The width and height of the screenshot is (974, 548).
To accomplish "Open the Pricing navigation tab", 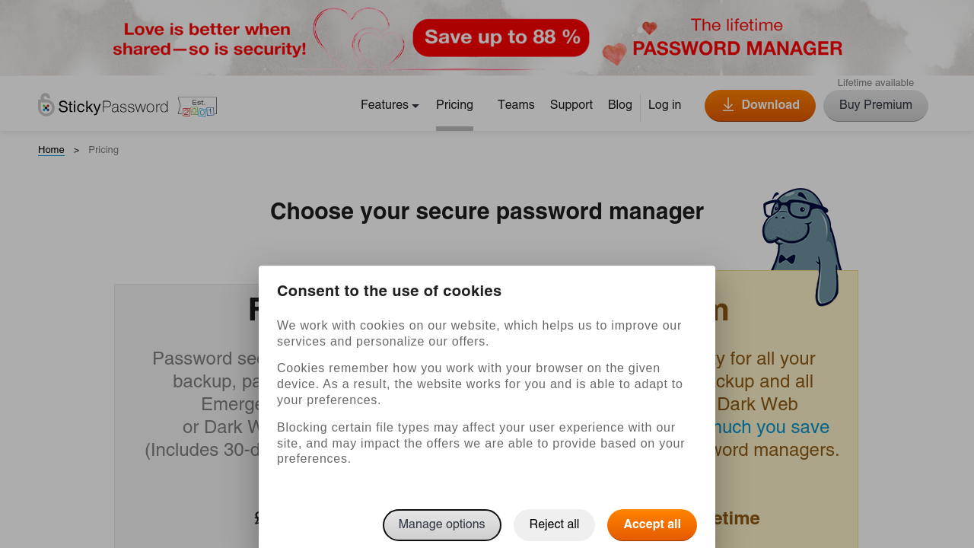I will pos(454,105).
